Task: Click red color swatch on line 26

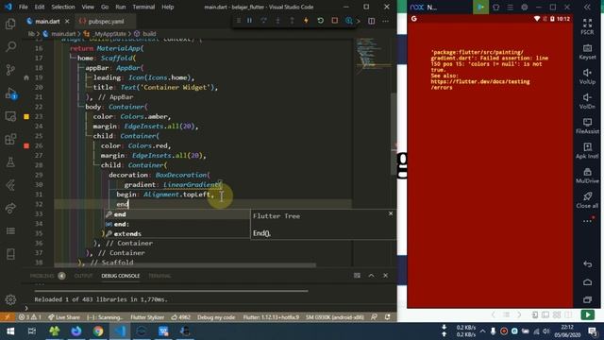Action: point(26,145)
